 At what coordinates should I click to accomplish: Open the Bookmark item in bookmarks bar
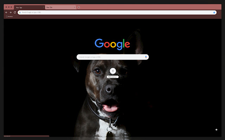(x=9, y=16)
